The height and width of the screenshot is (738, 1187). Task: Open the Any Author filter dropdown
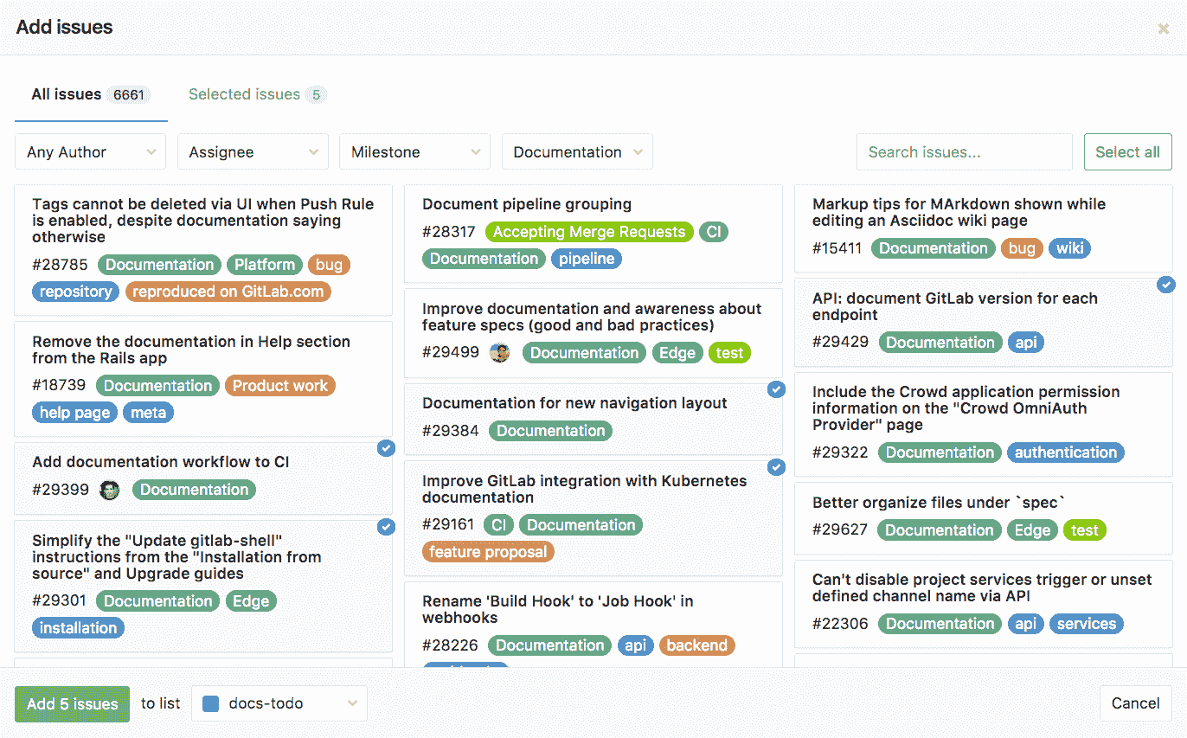90,151
